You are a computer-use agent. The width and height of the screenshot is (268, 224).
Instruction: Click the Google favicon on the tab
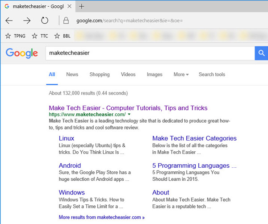(7, 6)
